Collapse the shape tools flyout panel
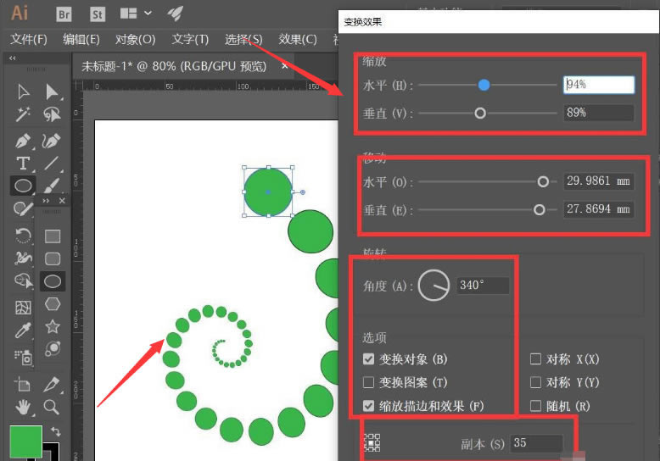The image size is (660, 461). pos(46,201)
